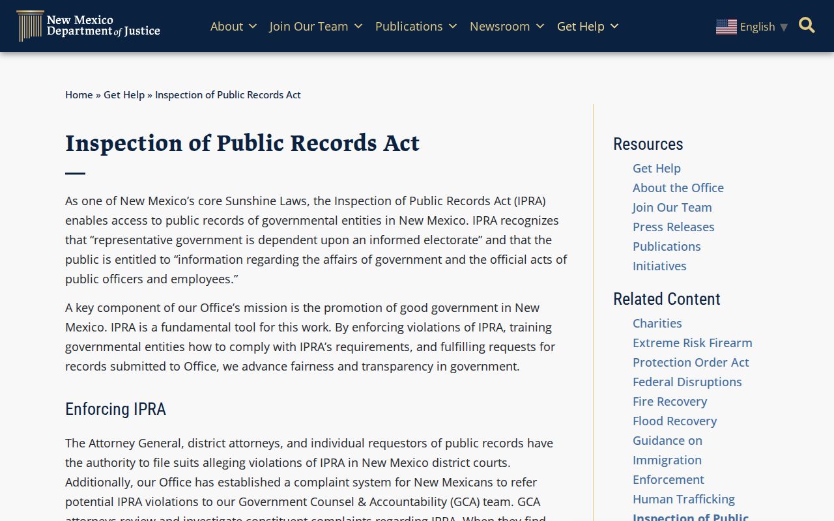
Task: Go to Get Help in the breadcrumb
Action: click(124, 95)
